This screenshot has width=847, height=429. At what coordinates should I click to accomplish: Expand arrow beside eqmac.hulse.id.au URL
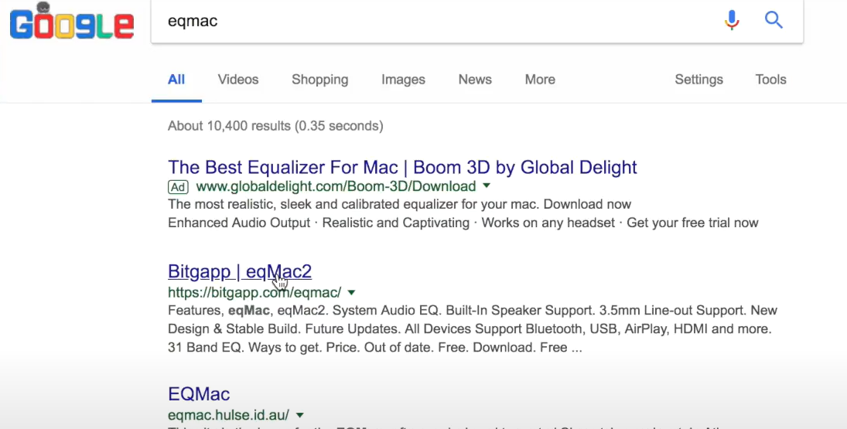[300, 416]
